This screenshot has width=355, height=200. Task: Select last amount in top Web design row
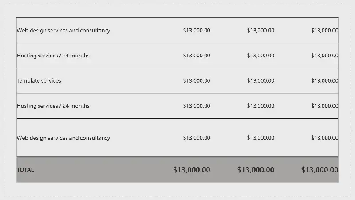click(x=325, y=30)
